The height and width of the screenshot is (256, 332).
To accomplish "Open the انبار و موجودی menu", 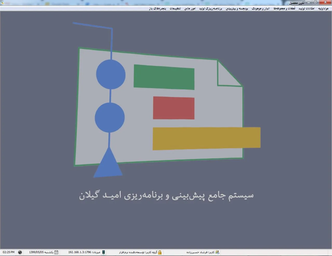I will [261, 9].
